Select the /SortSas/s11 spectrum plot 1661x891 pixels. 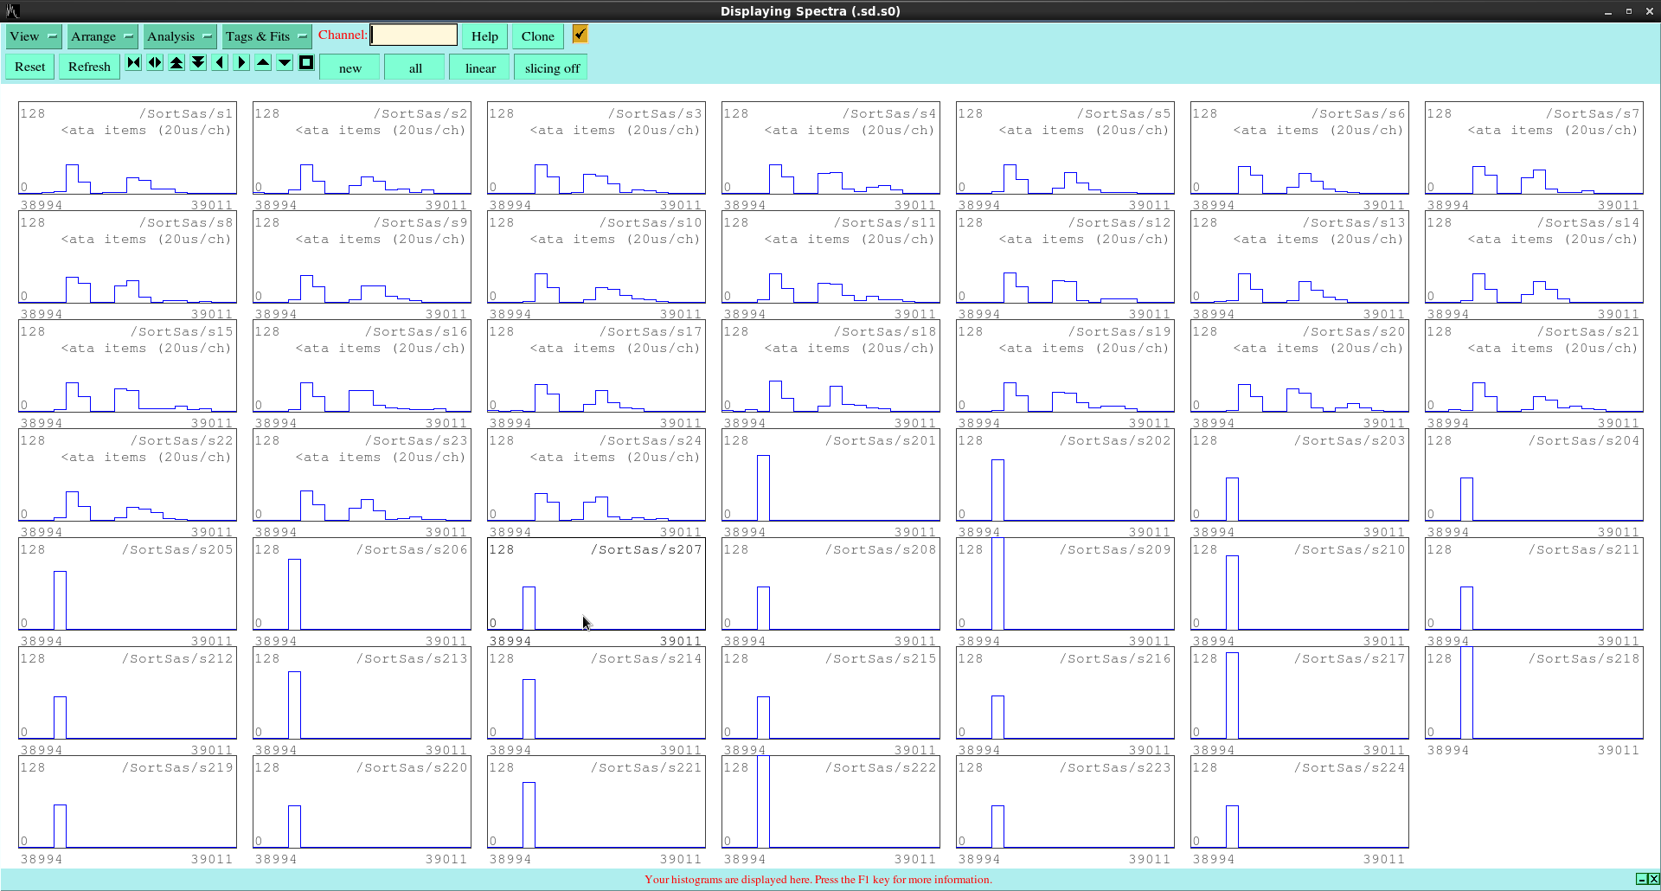click(x=830, y=257)
